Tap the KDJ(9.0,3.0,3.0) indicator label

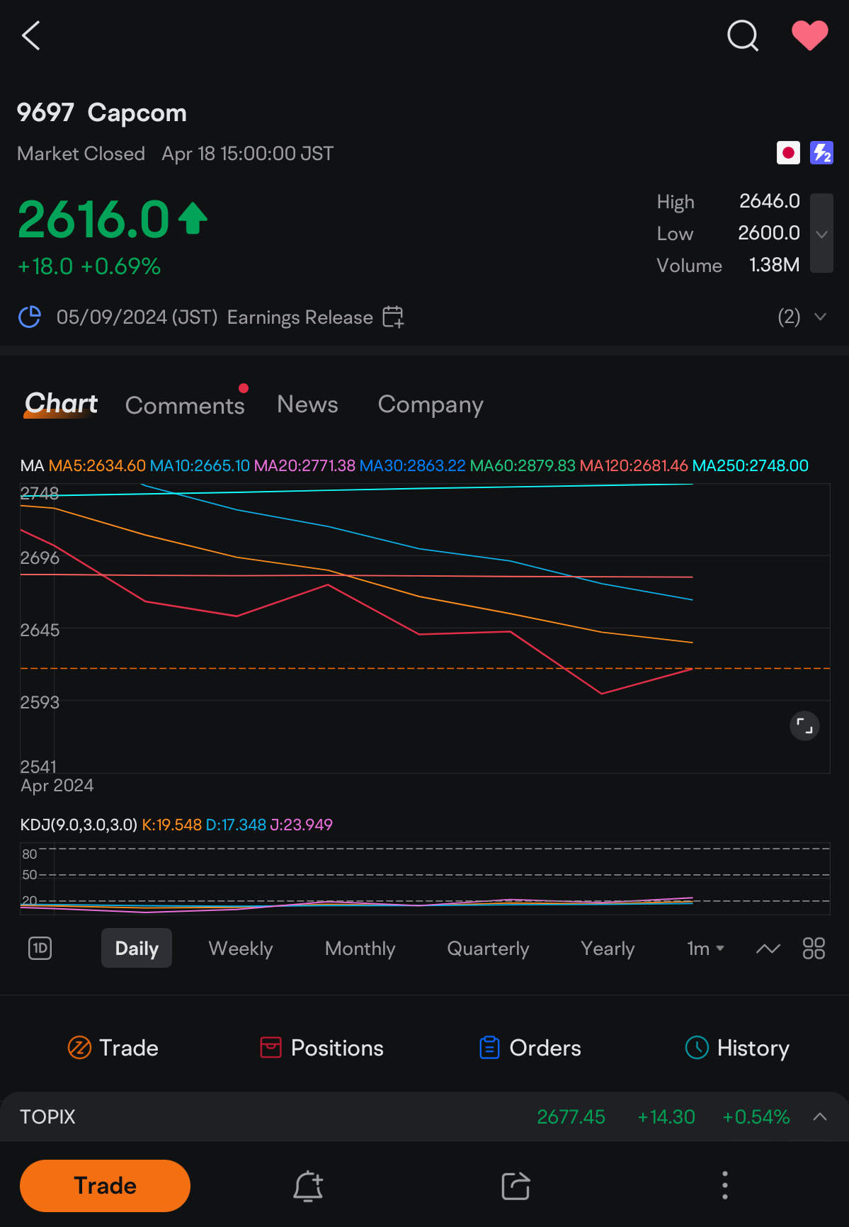(79, 825)
